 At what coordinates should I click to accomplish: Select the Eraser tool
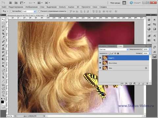[3, 56]
